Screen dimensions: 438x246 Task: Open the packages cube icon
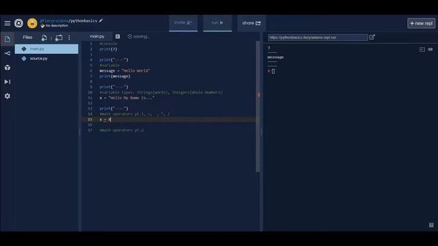(8, 68)
